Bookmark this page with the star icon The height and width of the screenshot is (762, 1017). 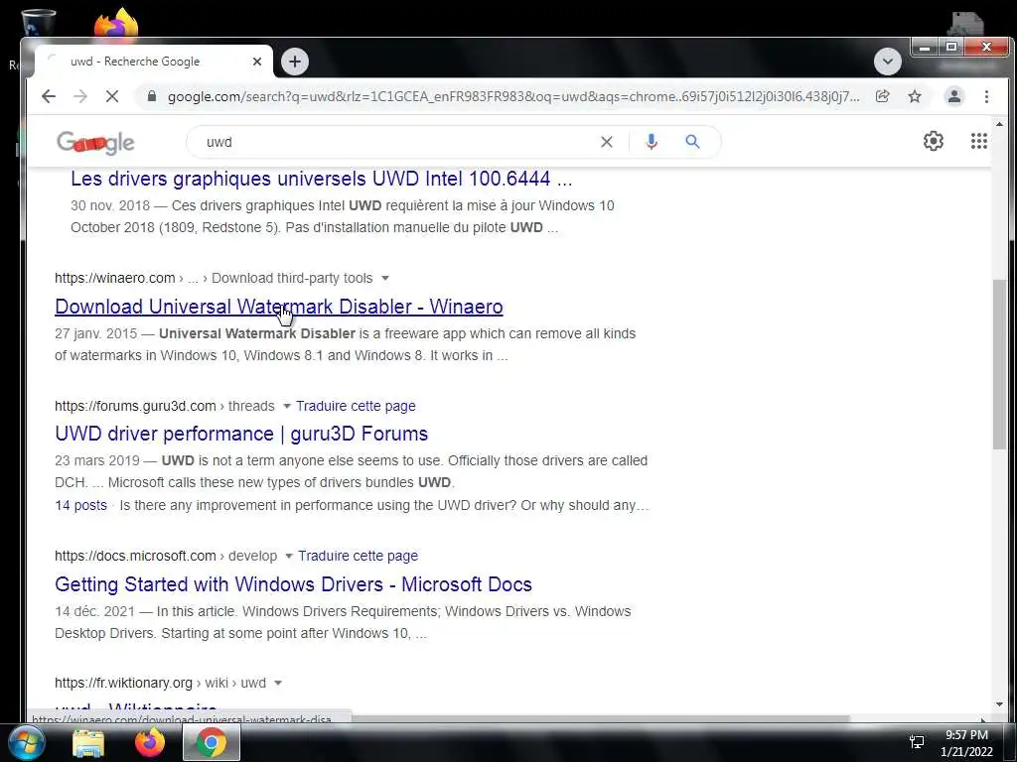(x=915, y=96)
